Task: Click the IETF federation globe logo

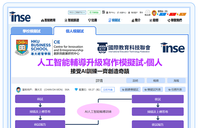Action: [x=102, y=48]
